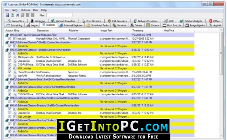Image resolution: width=227 pixels, height=140 pixels.
Task: Click the Find binoculars toolbar icon
Action: point(18,15)
